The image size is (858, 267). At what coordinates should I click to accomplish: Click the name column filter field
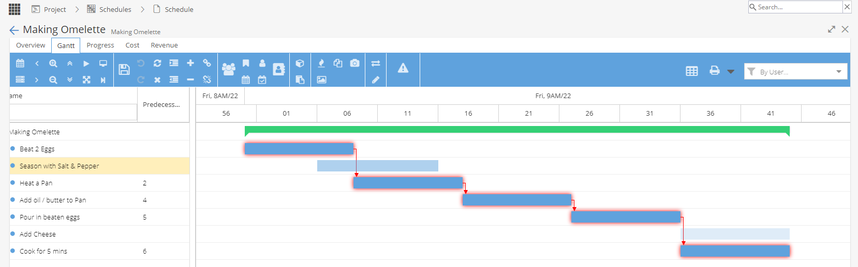[73, 112]
